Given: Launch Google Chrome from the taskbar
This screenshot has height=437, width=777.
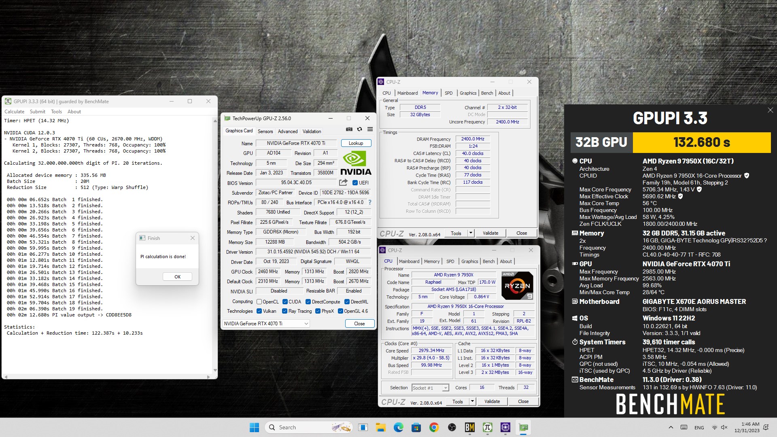Looking at the screenshot, I should [x=434, y=427].
